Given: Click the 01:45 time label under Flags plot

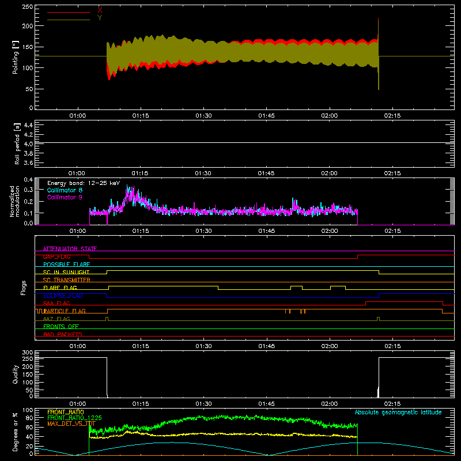Looking at the screenshot, I should click(266, 346).
